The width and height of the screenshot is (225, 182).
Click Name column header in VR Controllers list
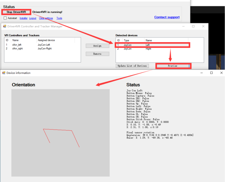24,40
